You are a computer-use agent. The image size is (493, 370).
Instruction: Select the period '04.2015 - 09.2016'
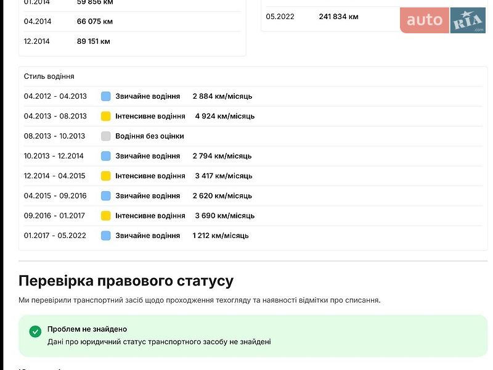tap(55, 195)
